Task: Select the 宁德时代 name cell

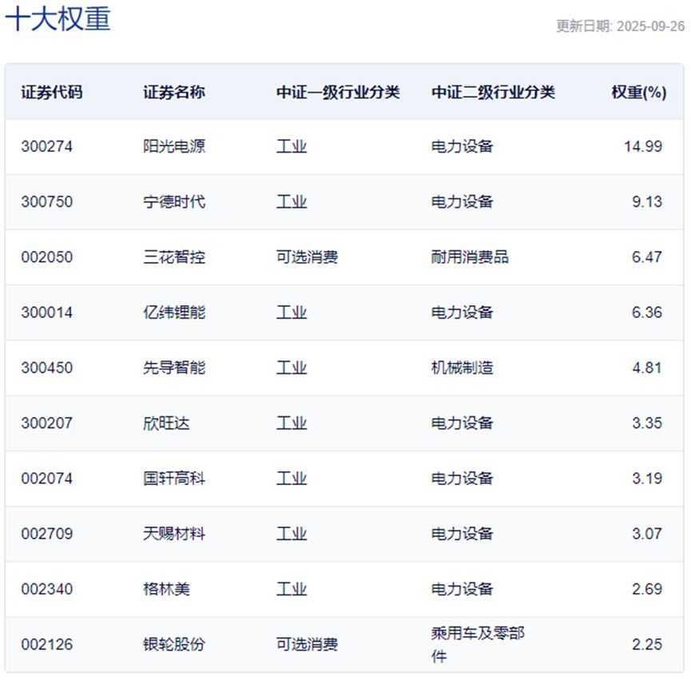Action: coord(174,202)
